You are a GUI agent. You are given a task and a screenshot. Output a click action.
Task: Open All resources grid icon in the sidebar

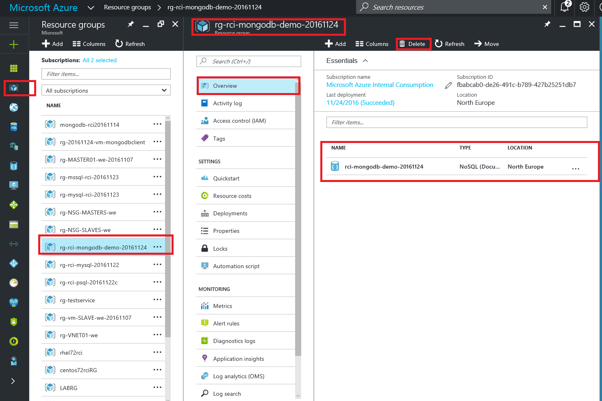(14, 68)
